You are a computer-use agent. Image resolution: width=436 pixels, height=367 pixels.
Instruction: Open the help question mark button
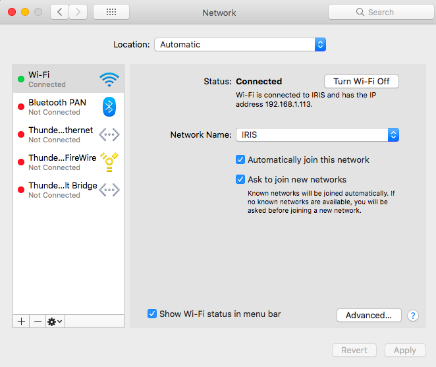point(413,316)
